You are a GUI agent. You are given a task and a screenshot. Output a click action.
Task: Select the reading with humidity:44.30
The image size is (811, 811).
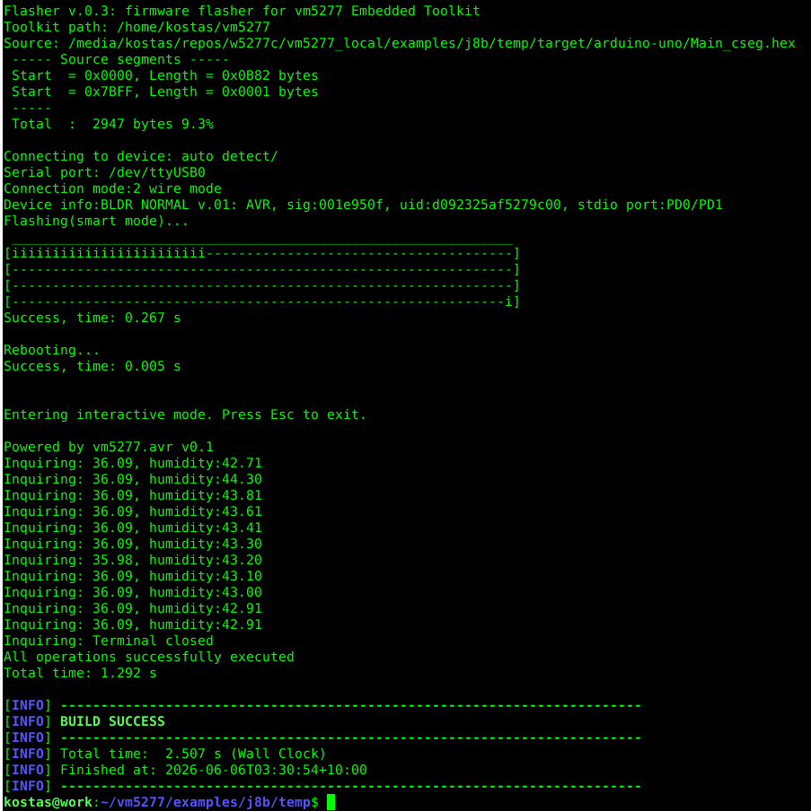point(133,479)
